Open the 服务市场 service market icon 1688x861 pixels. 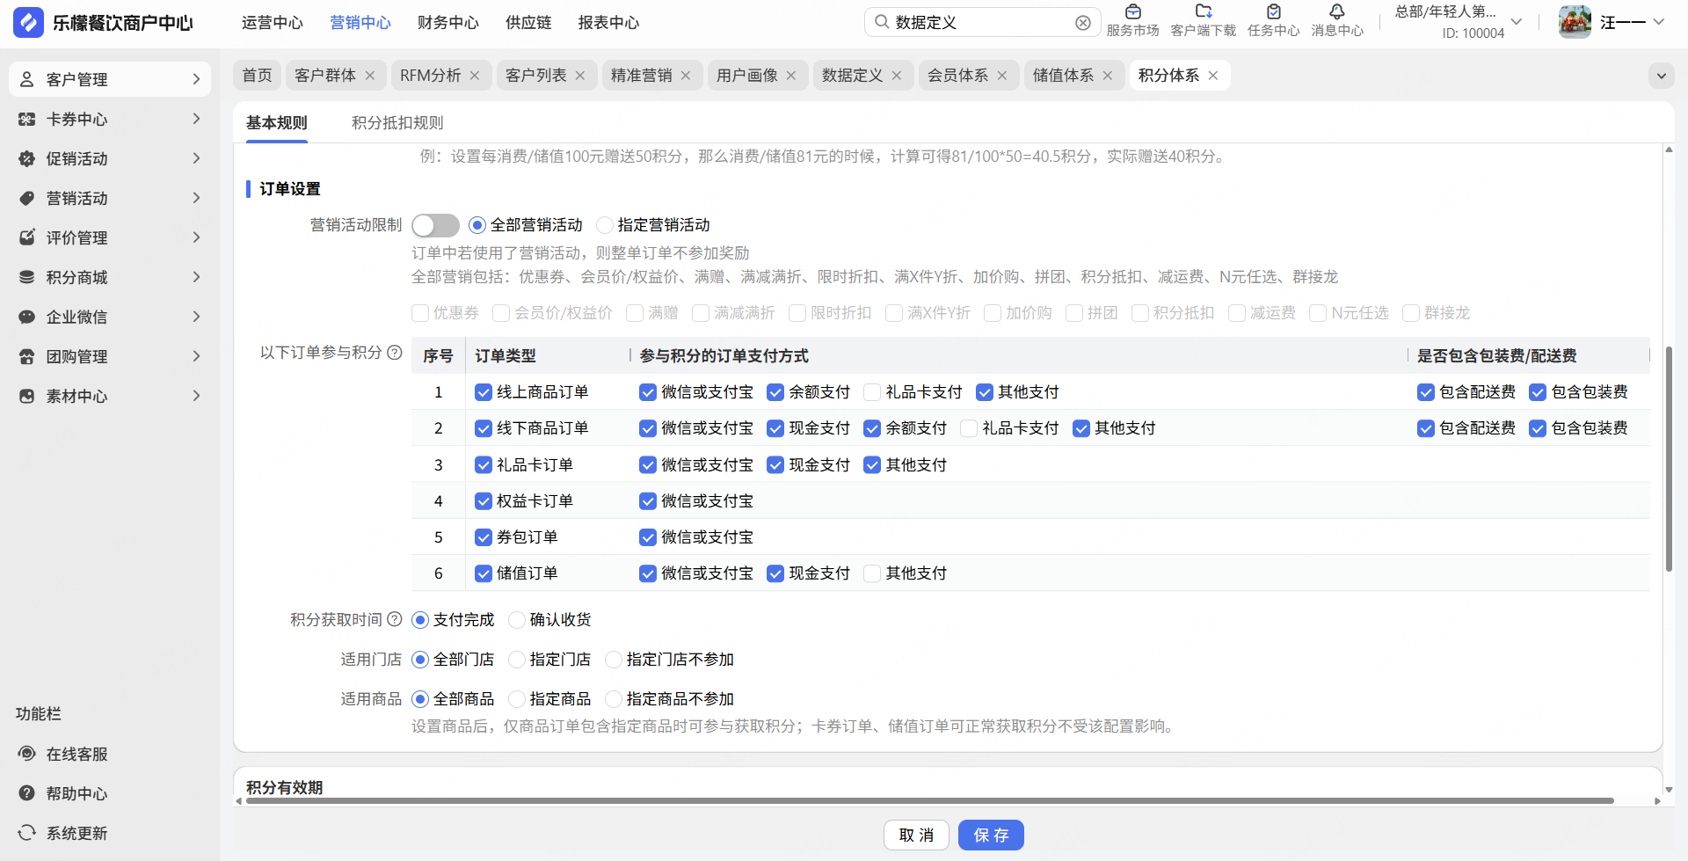(x=1132, y=12)
